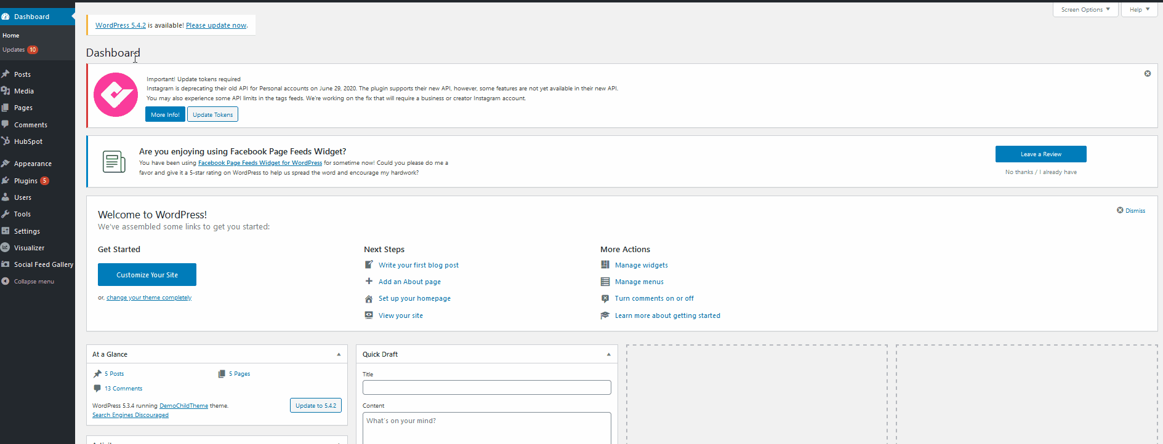
Task: Open Updates with 10 pending
Action: [20, 50]
